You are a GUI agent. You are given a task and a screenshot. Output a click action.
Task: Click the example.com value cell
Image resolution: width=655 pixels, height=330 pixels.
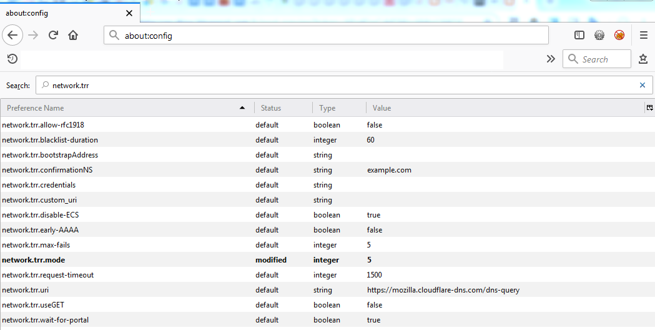[x=390, y=170]
